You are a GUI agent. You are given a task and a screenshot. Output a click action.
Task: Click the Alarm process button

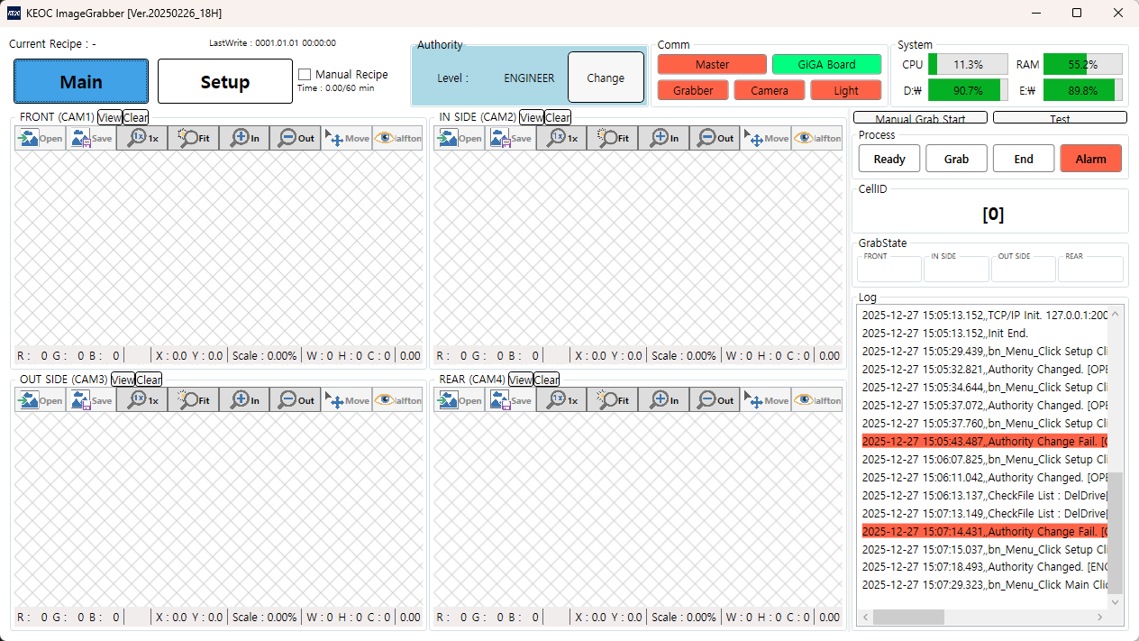1090,159
